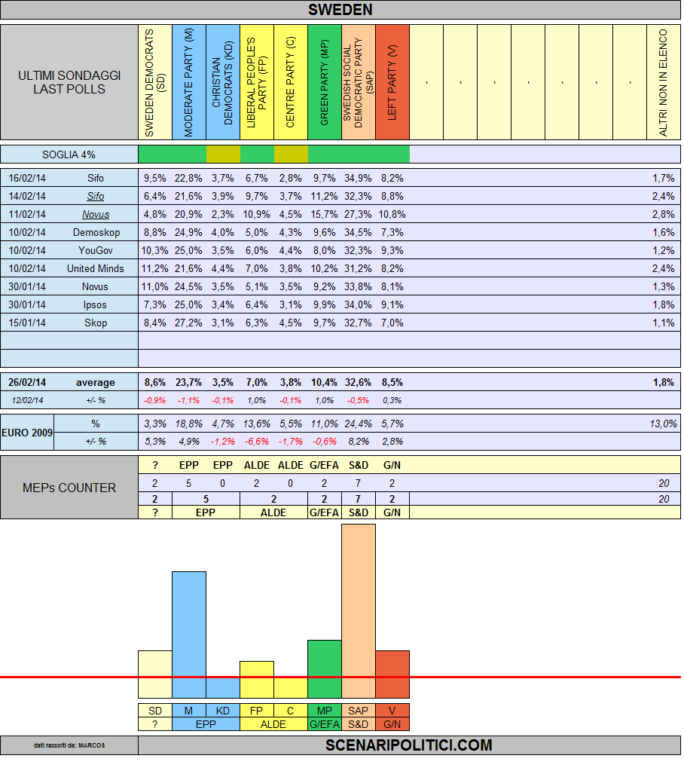Select the Left Party (V) column header
Screen dimensions: 684x780
point(392,82)
